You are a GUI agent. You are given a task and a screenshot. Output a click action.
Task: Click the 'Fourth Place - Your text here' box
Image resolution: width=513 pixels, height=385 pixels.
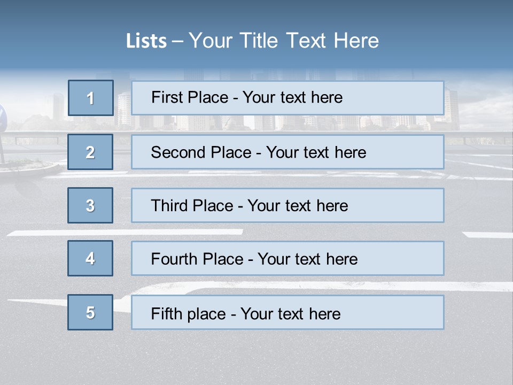coord(287,258)
